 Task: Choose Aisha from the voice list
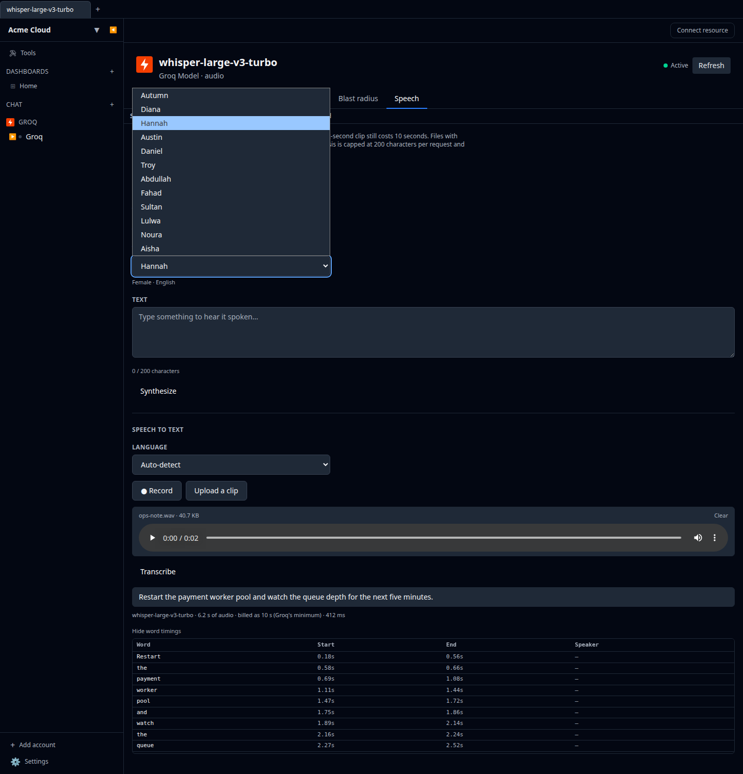231,249
